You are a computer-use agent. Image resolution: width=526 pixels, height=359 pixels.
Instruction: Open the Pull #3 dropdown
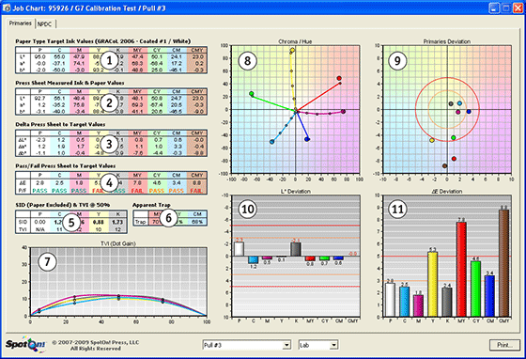(246, 345)
